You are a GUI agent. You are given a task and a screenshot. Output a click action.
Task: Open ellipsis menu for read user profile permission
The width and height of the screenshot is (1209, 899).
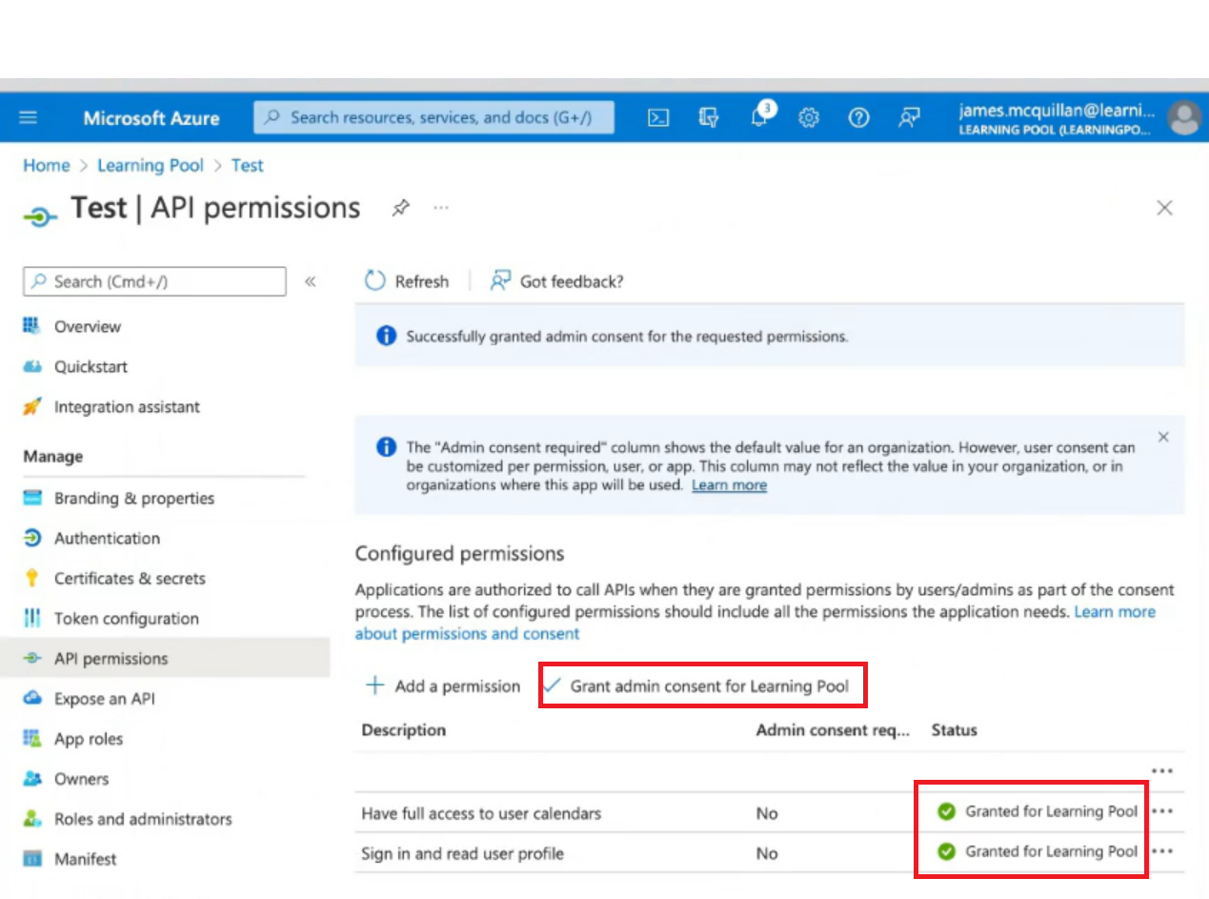tap(1162, 851)
